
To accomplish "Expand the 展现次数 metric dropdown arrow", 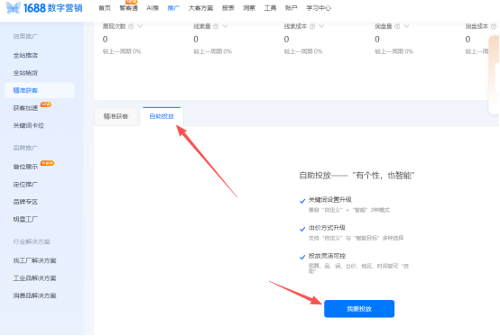I will pos(140,26).
